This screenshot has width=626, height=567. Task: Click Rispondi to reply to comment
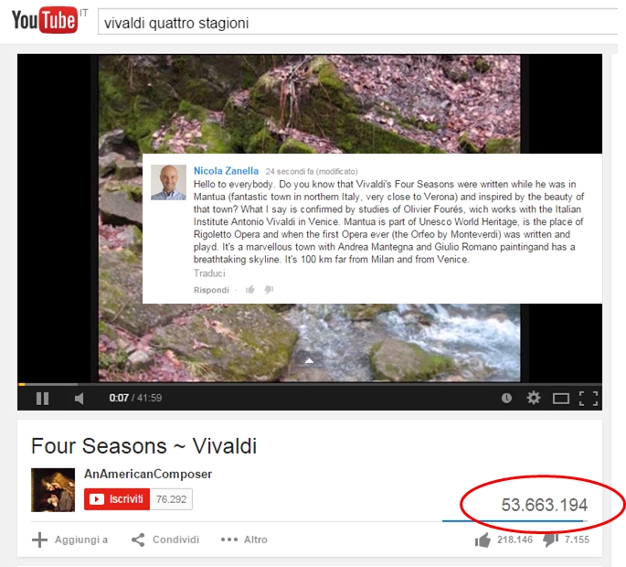(x=211, y=290)
